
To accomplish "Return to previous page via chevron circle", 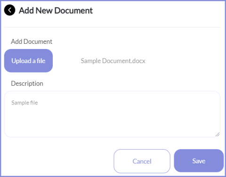I will pos(9,10).
